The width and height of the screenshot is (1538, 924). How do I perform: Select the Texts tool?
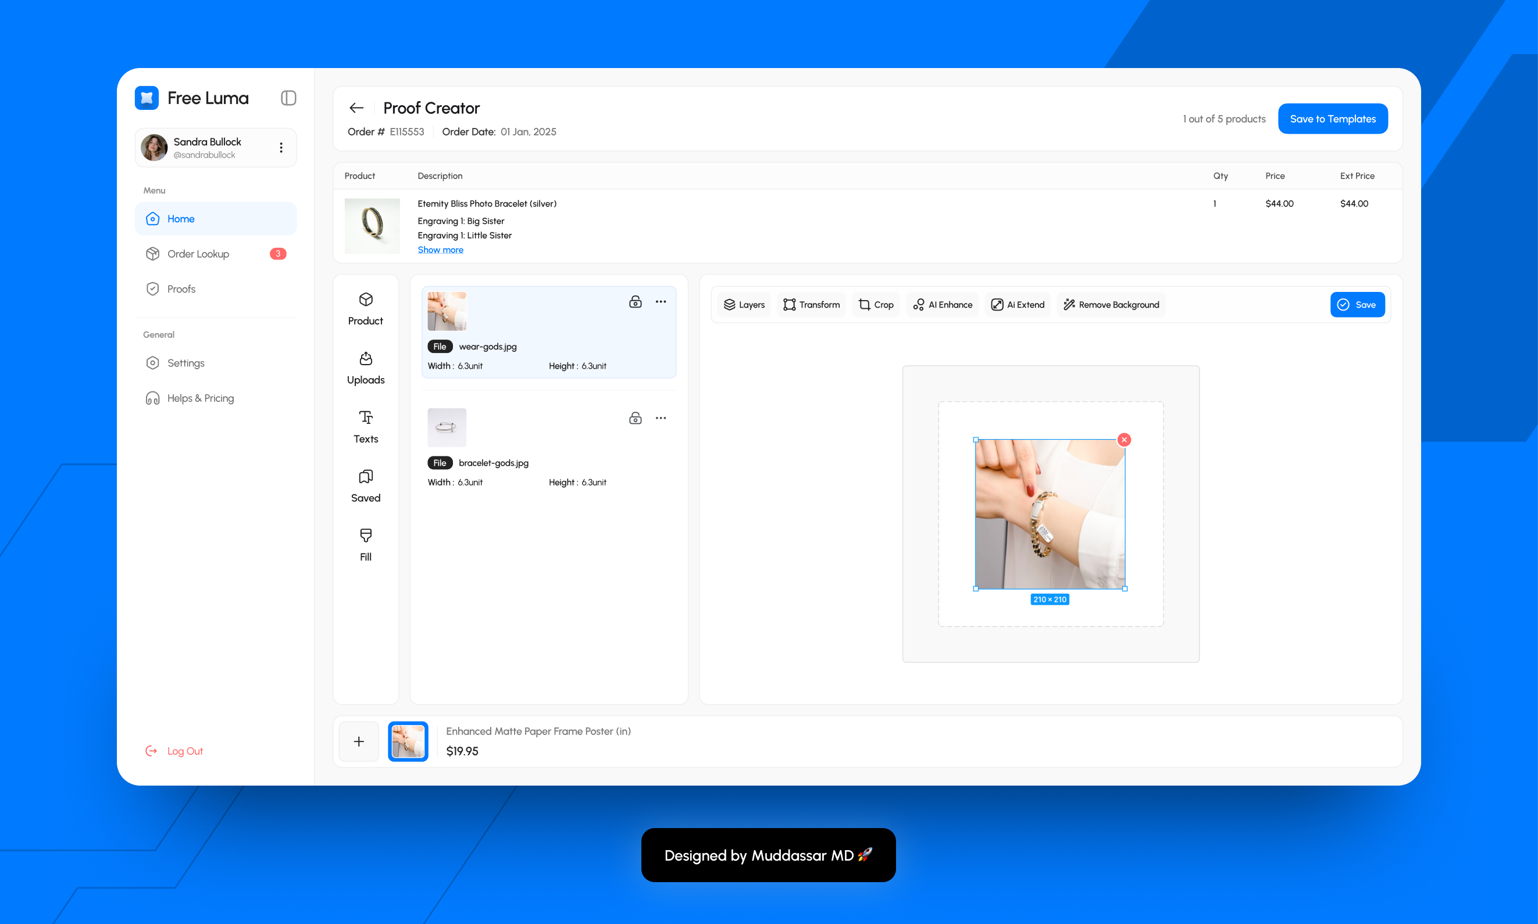click(x=365, y=426)
